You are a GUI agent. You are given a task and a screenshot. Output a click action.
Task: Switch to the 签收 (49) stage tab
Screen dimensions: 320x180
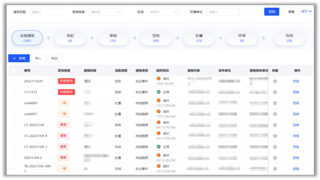coord(156,38)
